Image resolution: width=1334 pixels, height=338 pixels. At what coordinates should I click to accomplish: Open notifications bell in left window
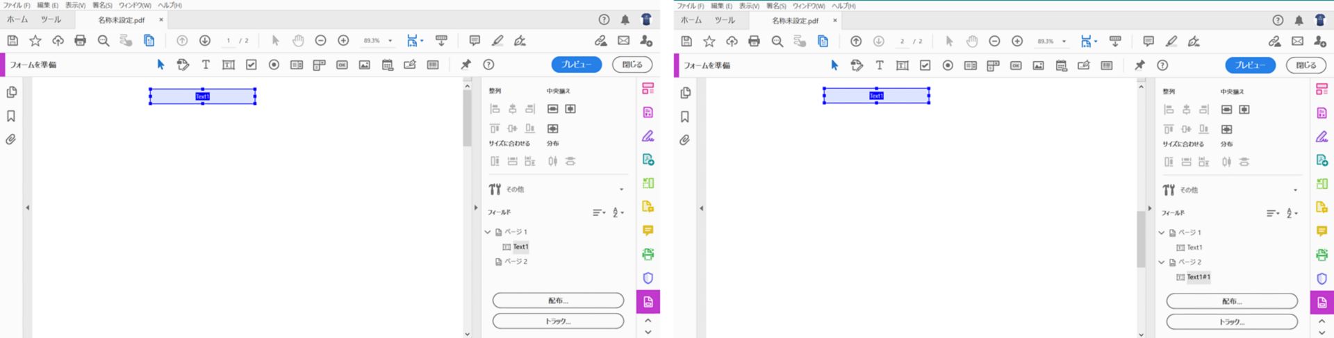625,19
